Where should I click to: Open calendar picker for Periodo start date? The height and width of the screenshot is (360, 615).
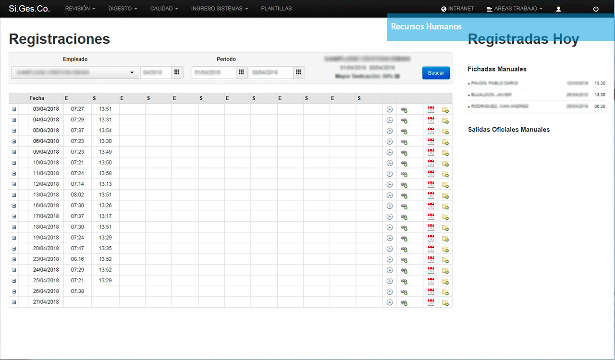click(x=242, y=72)
